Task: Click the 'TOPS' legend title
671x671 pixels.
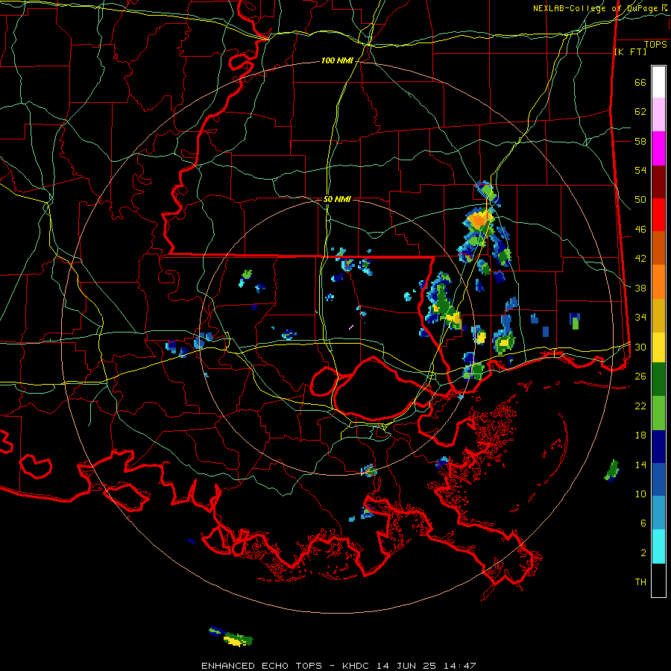Action: 655,44
